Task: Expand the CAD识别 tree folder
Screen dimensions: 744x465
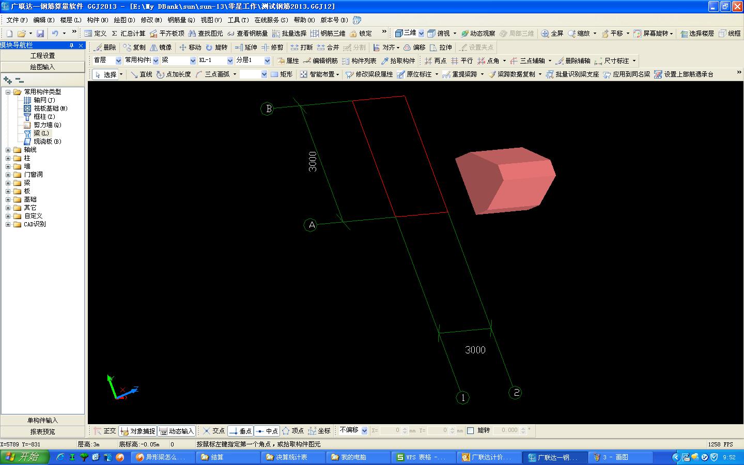Action: click(x=8, y=224)
